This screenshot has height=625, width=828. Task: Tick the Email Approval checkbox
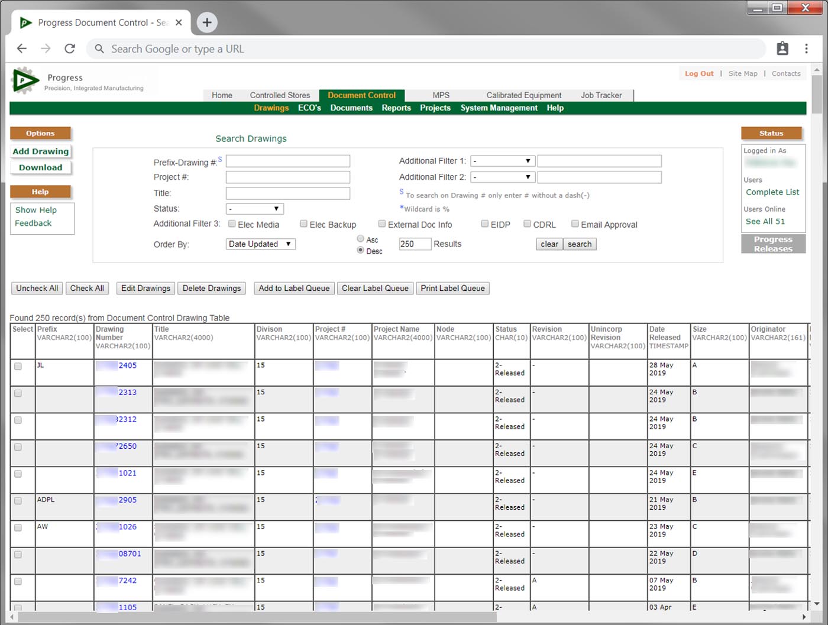tap(575, 224)
